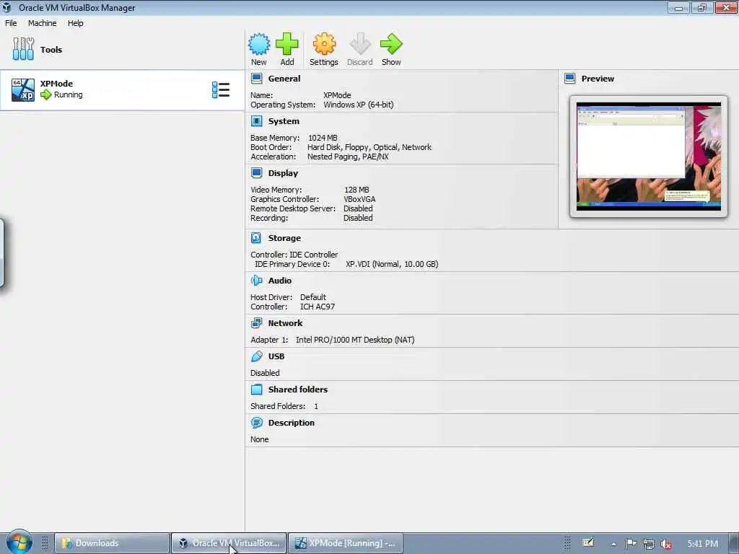Open the Display section header link

[283, 173]
